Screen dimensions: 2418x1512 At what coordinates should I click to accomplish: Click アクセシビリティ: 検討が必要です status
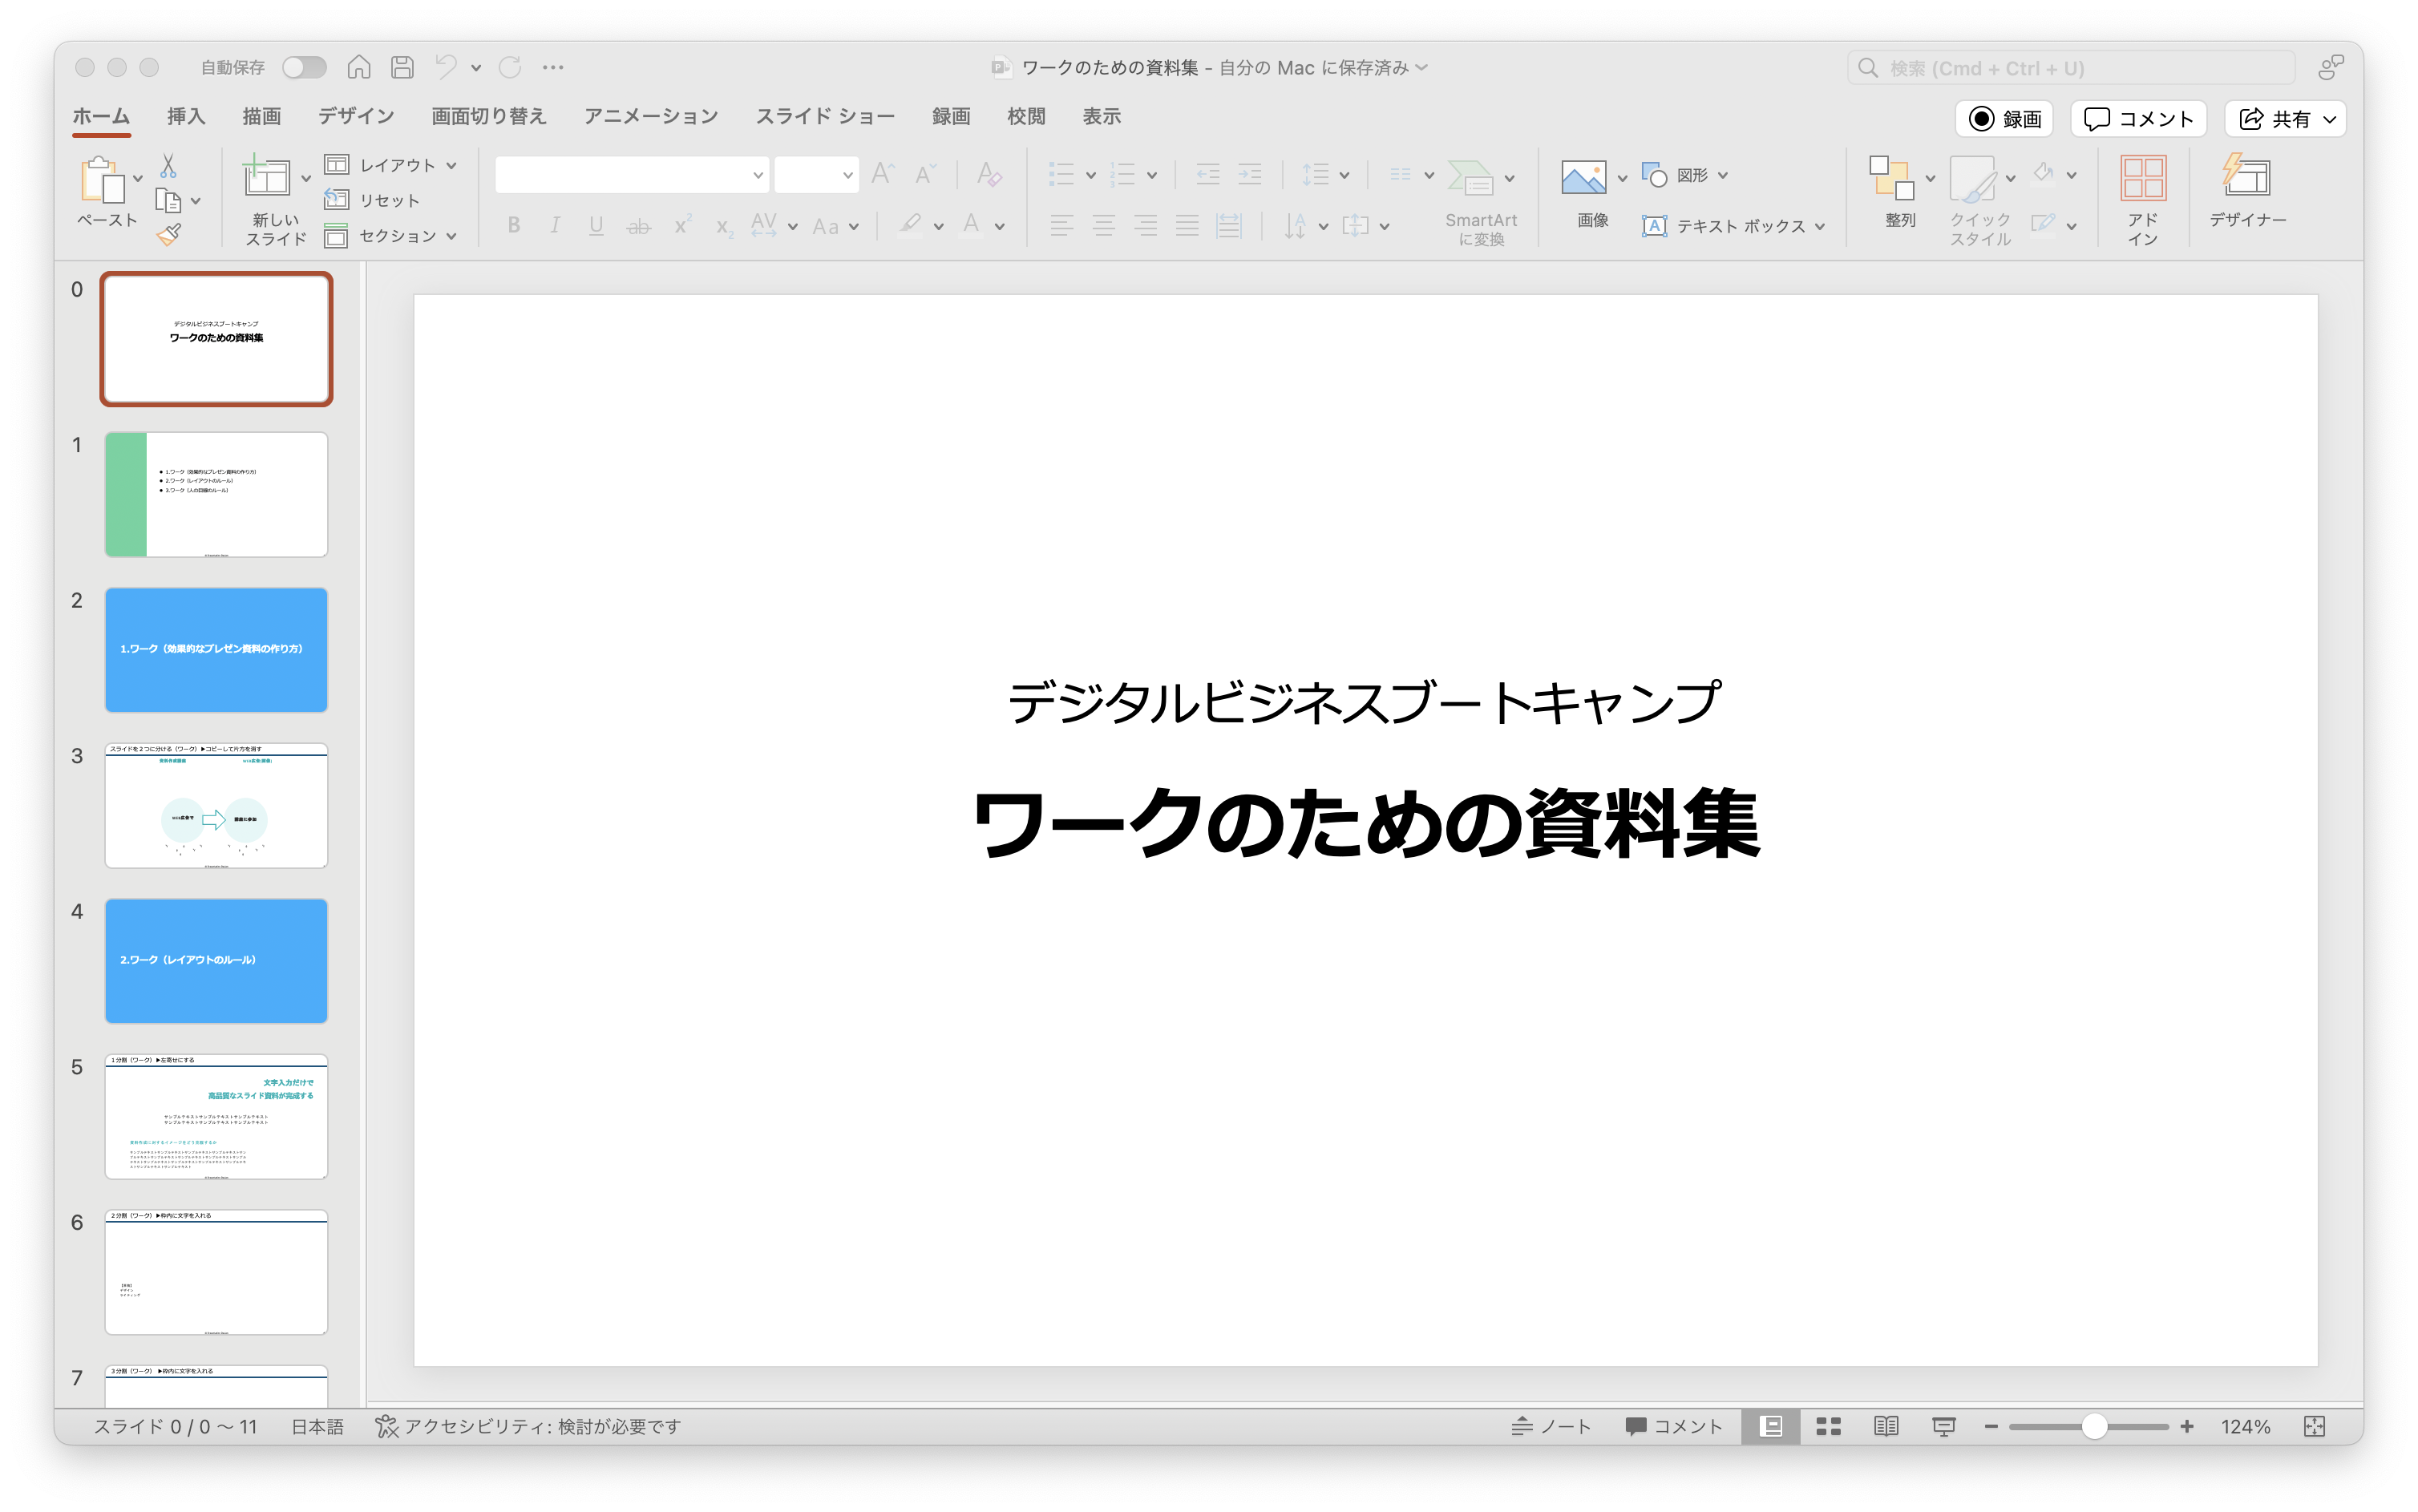(x=528, y=1427)
